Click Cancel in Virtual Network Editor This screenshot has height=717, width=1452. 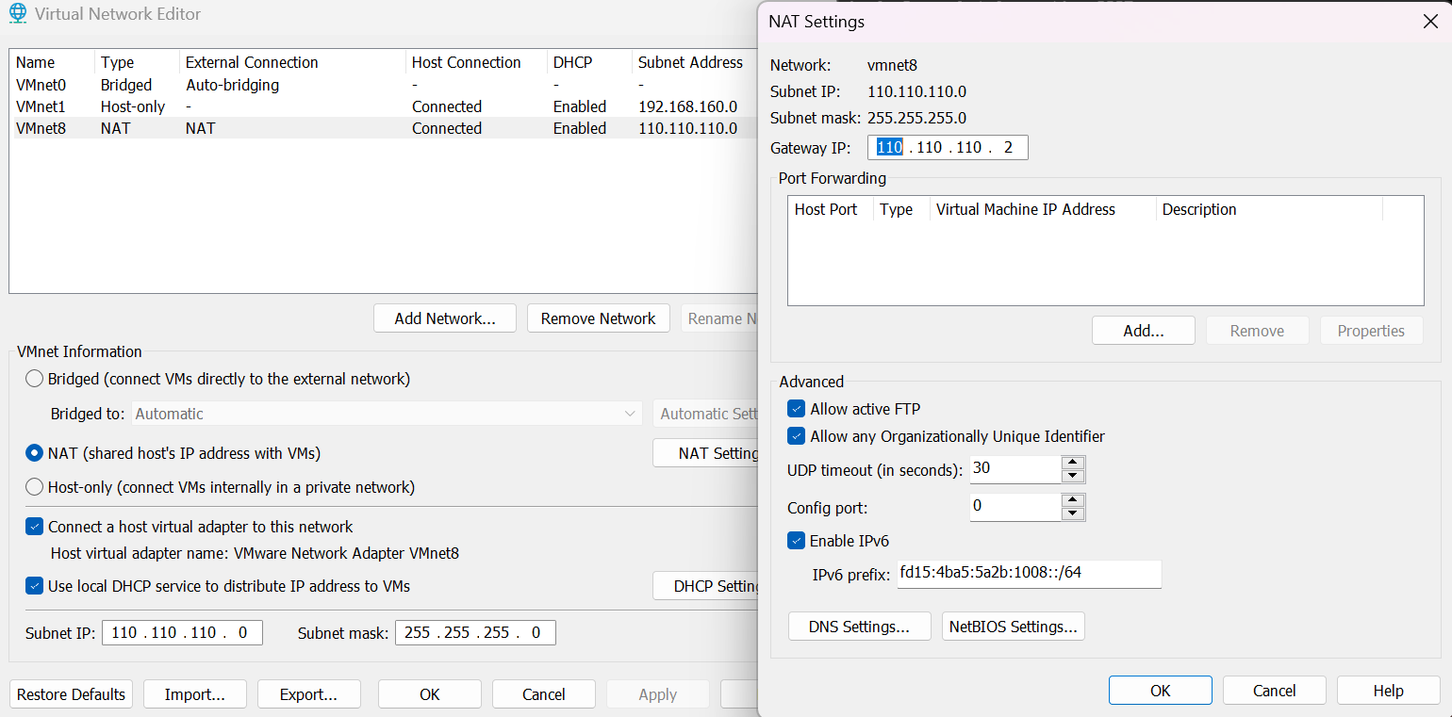coord(544,694)
